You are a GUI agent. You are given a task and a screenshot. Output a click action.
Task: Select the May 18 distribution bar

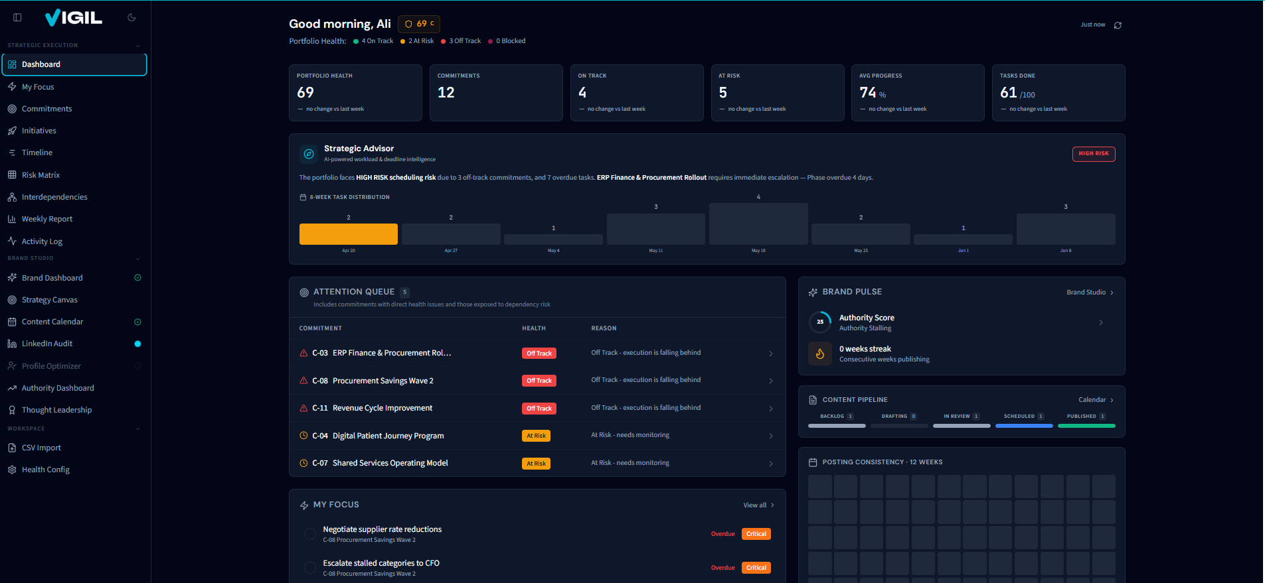[x=758, y=224]
